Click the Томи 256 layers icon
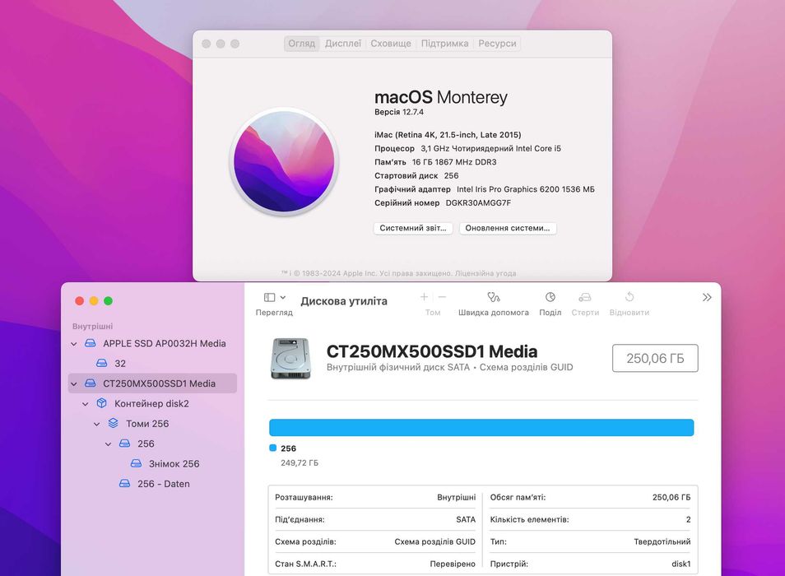785x576 pixels. 114,423
